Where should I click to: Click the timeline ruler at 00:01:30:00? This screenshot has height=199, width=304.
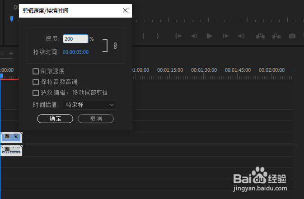pos(204,70)
